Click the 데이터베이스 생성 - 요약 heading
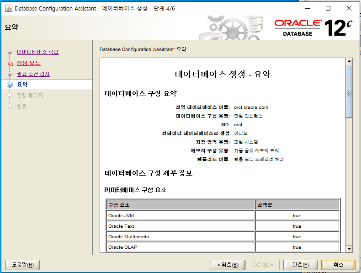The image size is (361, 273). coord(223,74)
